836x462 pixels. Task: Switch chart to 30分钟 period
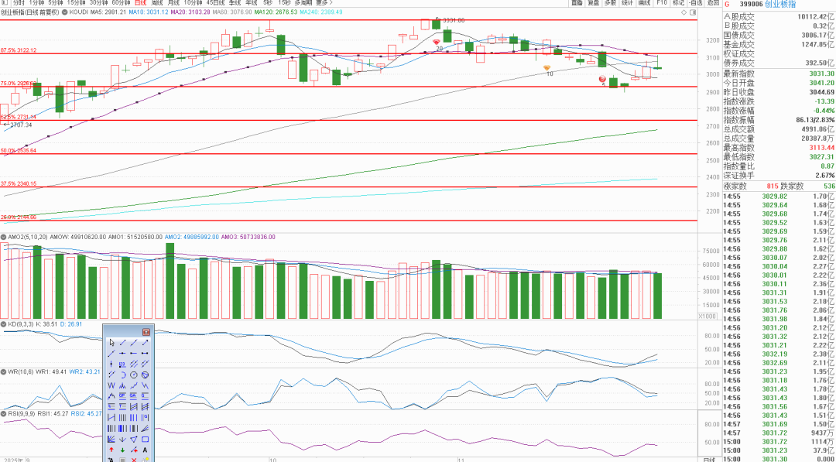99,2
